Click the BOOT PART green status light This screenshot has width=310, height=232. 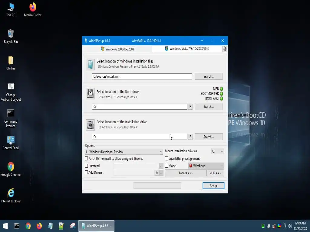pos(221,98)
